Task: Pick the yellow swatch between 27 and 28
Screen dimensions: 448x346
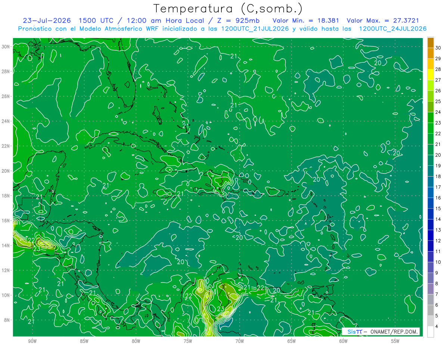Action: pyautogui.click(x=430, y=75)
